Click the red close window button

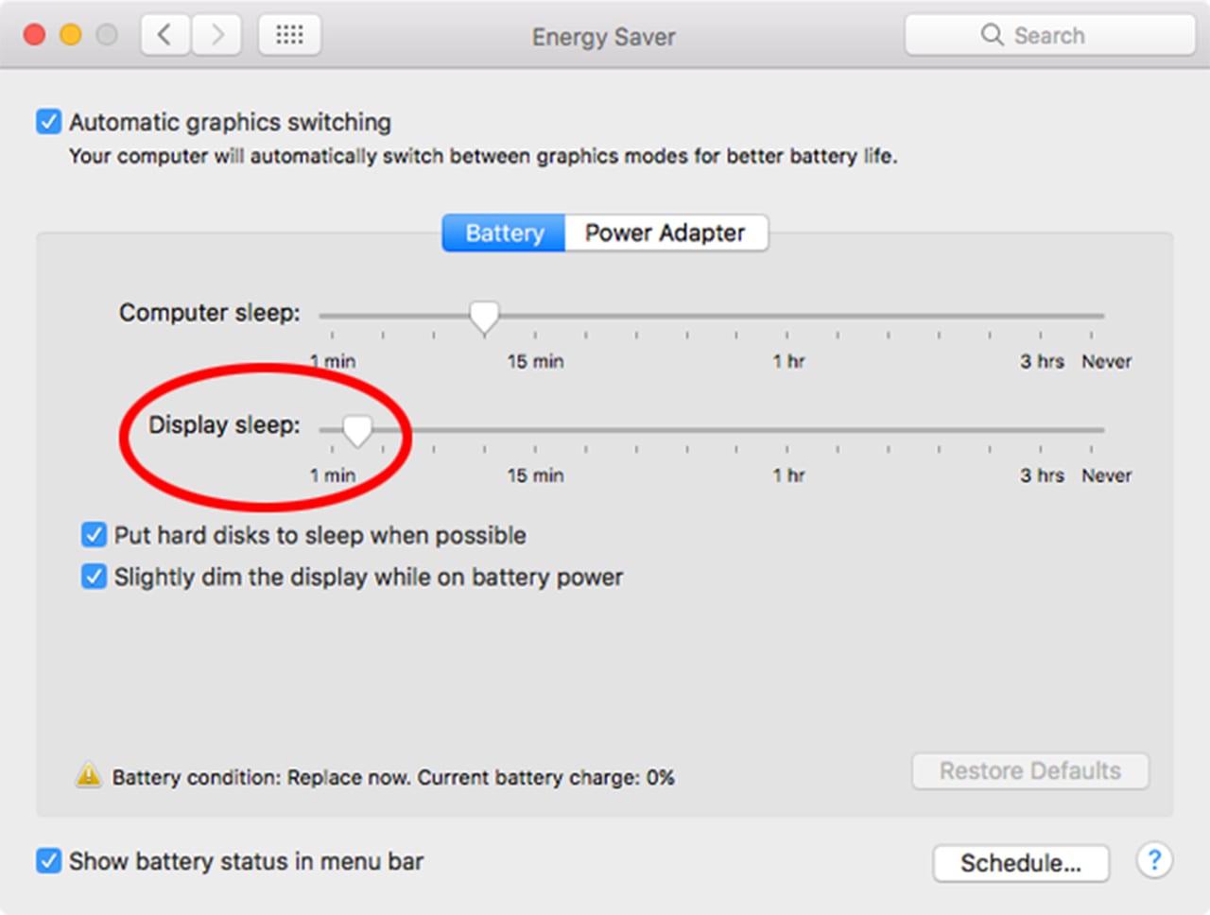pyautogui.click(x=35, y=36)
